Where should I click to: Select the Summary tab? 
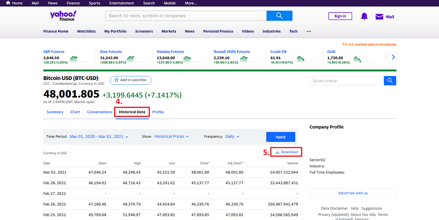click(55, 112)
